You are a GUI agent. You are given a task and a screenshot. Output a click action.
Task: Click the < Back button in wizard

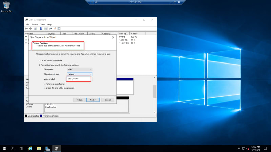80,100
